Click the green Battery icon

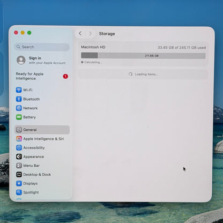pyautogui.click(x=19, y=117)
